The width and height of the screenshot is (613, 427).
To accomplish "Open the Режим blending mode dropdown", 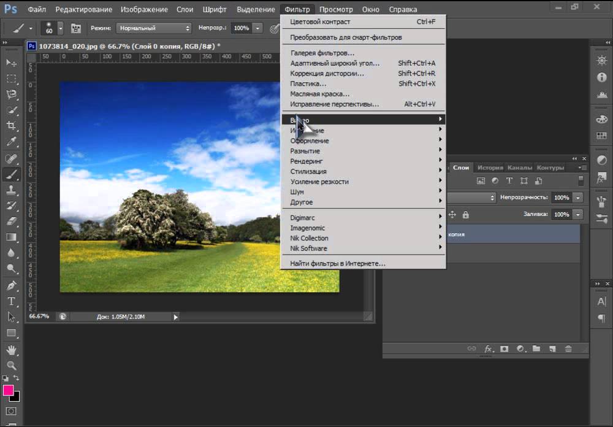I will pyautogui.click(x=154, y=28).
